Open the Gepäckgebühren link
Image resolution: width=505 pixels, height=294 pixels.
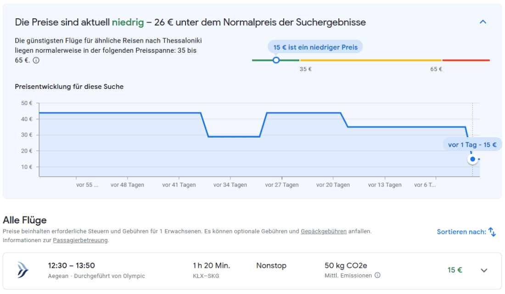pos(323,232)
